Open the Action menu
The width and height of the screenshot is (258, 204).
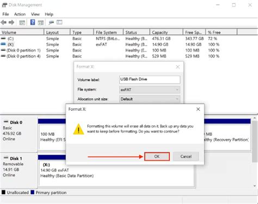tap(20, 14)
